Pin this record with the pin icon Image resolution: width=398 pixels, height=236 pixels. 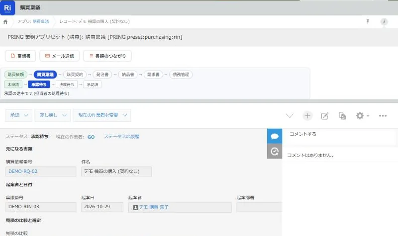(368, 21)
